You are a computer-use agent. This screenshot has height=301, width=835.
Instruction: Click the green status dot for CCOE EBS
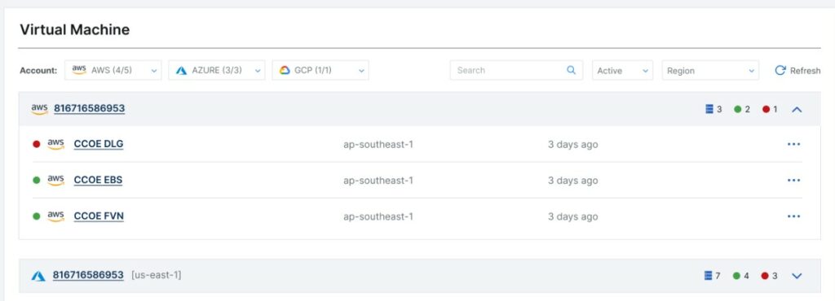click(37, 181)
